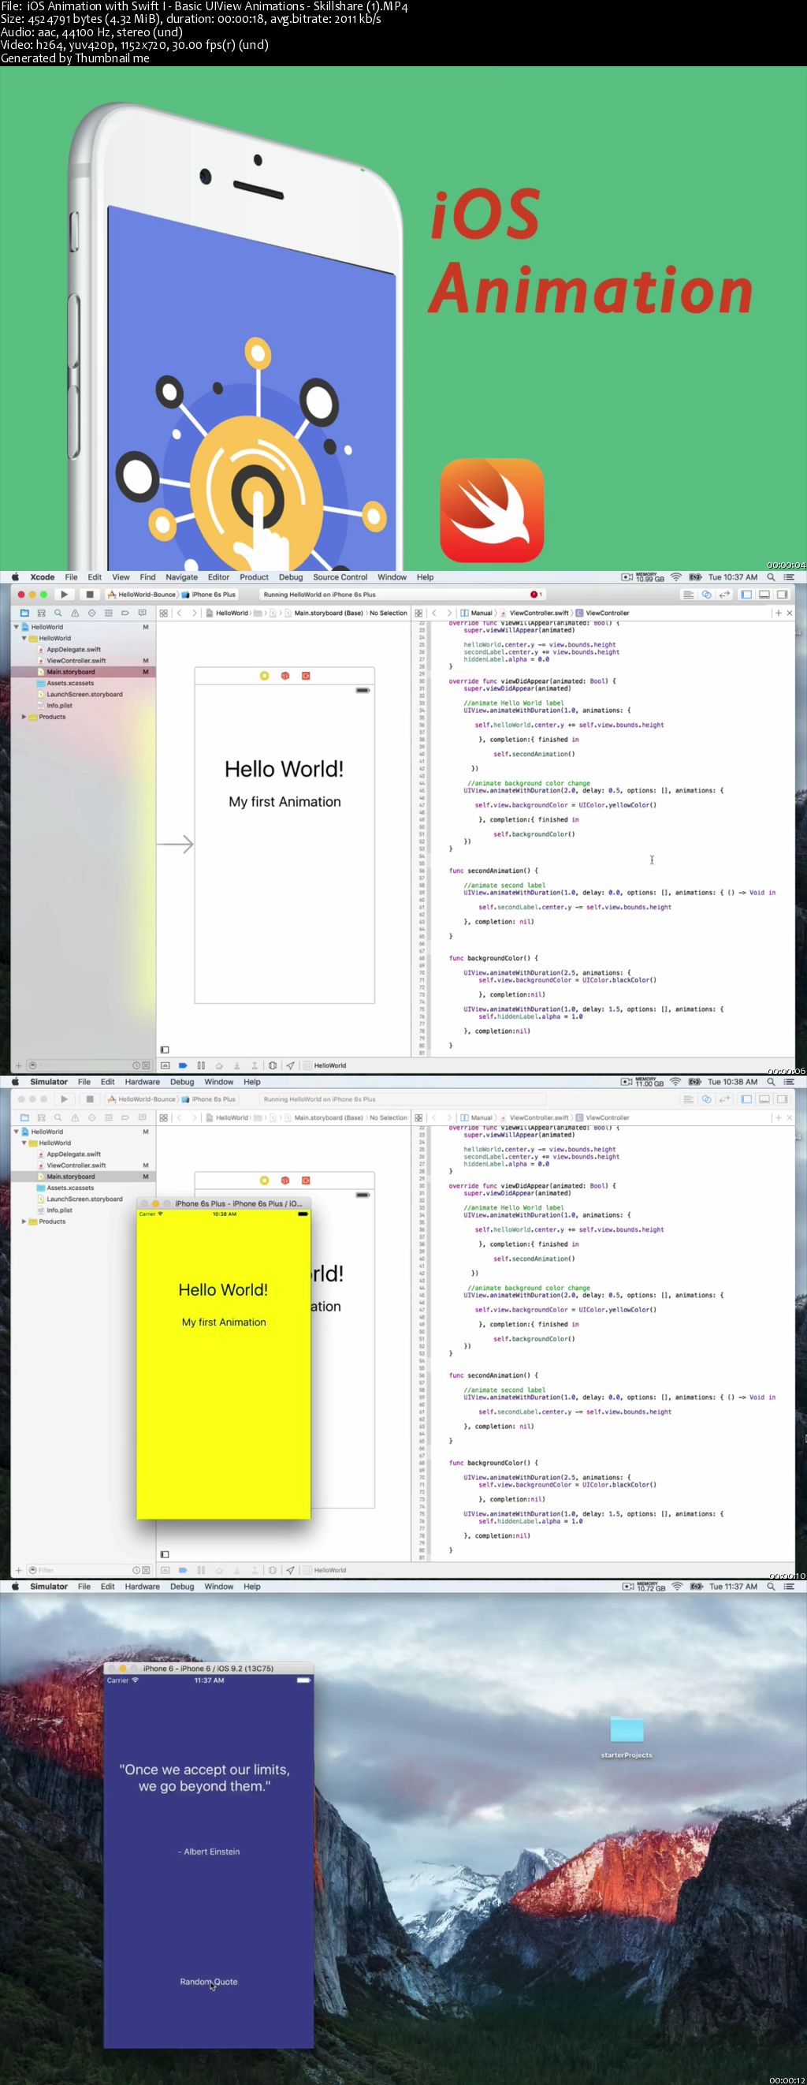Click step into icon in 10:37 AM debug bar
This screenshot has height=2085, width=807.
pos(237,1065)
